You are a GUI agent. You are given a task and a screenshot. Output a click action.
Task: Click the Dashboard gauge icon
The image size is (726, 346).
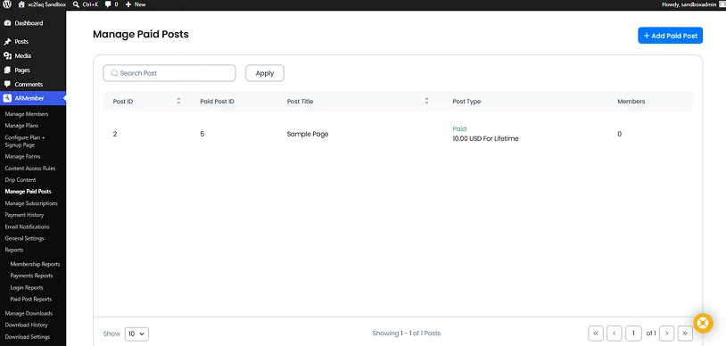click(x=7, y=23)
